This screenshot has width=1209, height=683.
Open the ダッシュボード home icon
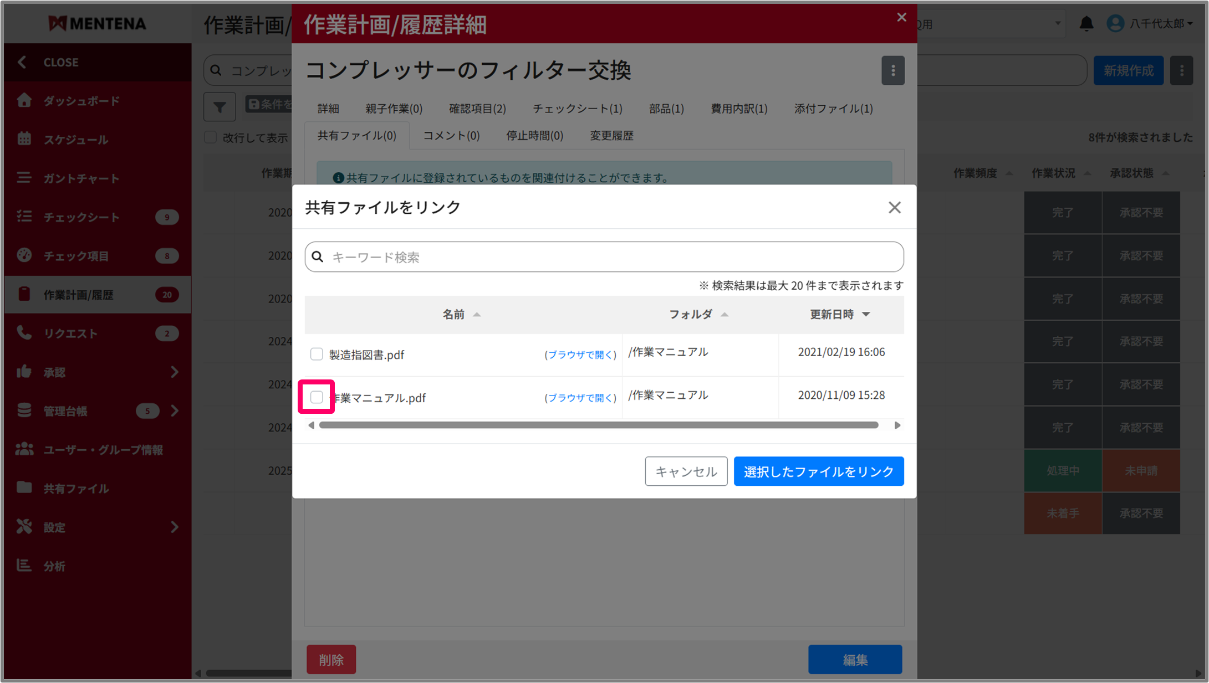(24, 100)
